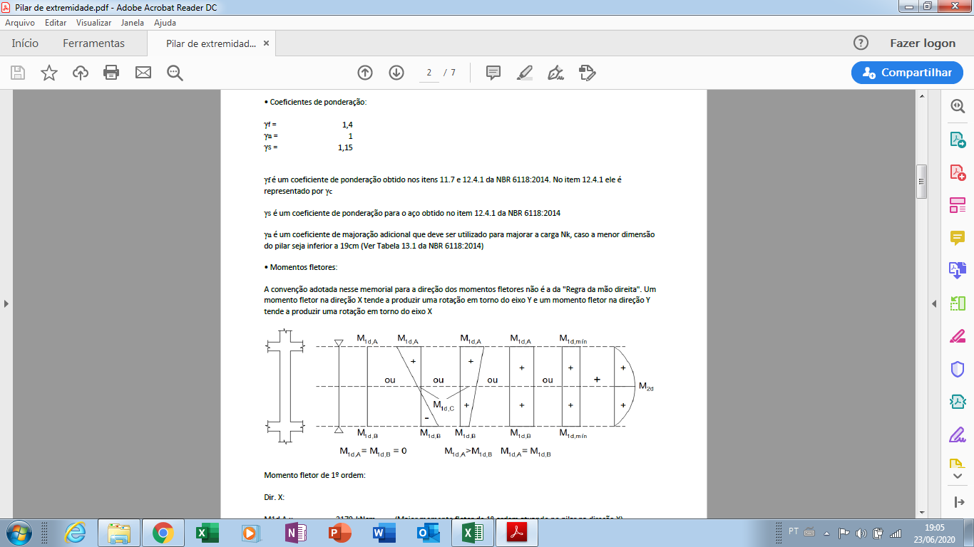Open Google Chrome from taskbar
This screenshot has height=547, width=974.
pos(163,533)
